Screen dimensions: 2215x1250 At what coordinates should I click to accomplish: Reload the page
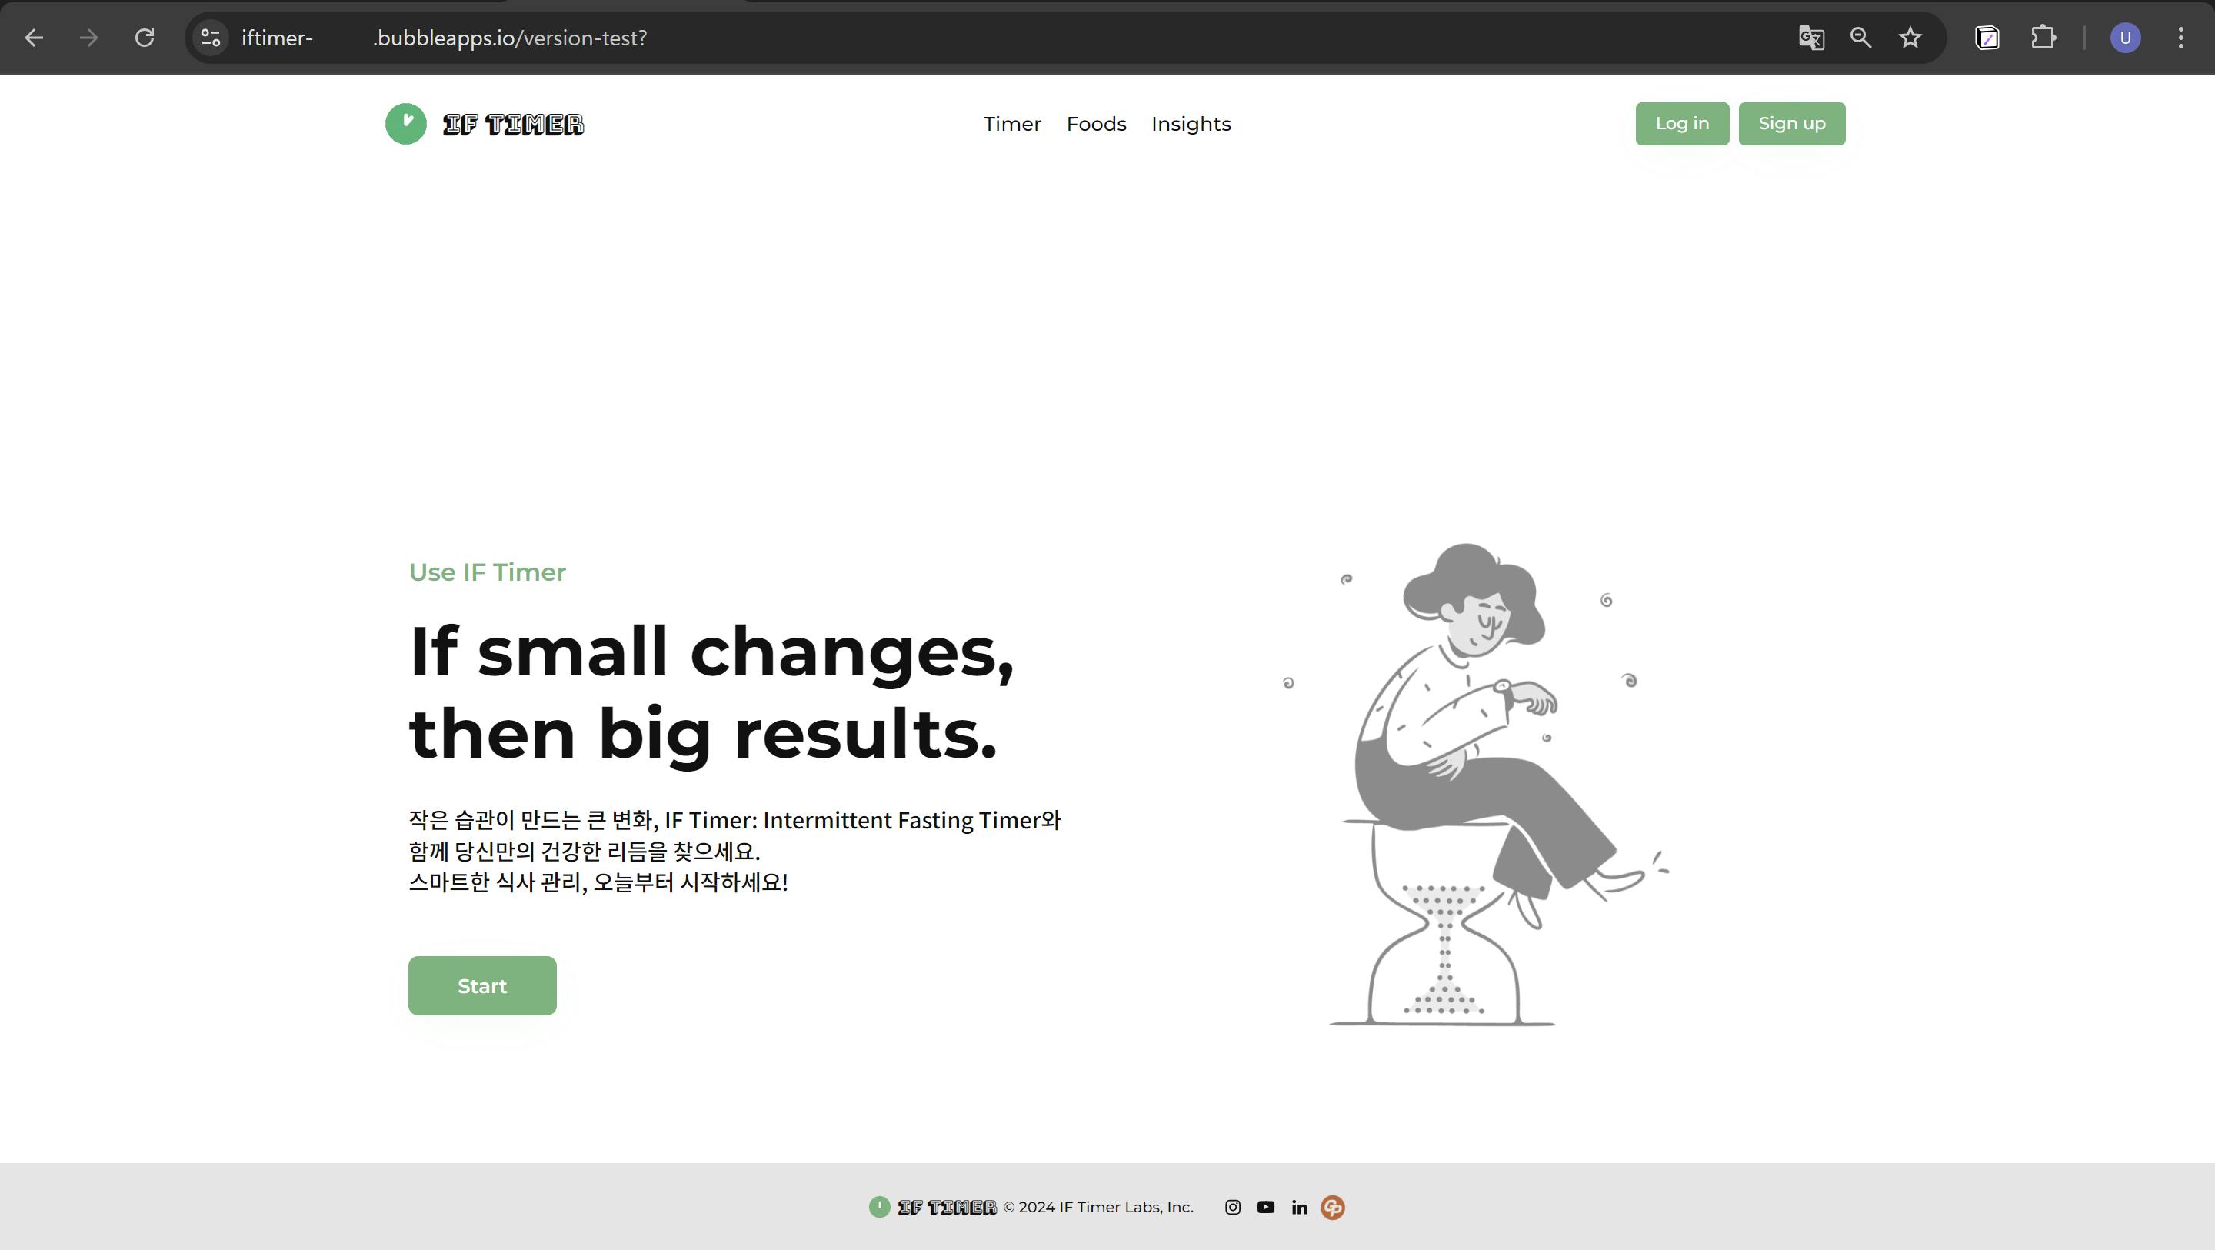click(145, 38)
